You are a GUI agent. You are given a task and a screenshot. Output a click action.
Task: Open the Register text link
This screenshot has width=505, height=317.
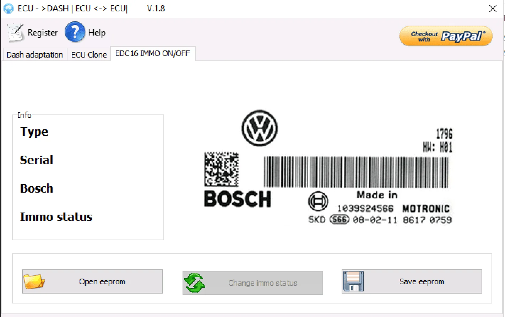point(43,33)
